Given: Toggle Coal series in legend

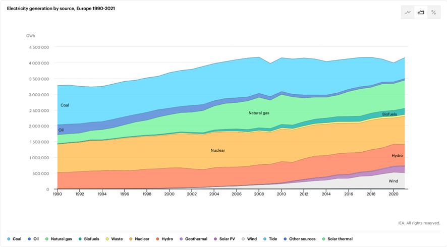Looking at the screenshot, I should [x=14, y=239].
